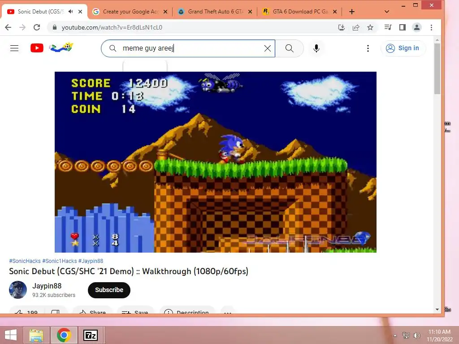
Task: Switch to Create your Google Account tab
Action: point(130,12)
